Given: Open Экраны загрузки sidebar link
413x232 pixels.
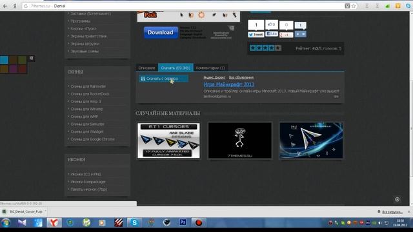Looking at the screenshot, I should click(85, 44).
